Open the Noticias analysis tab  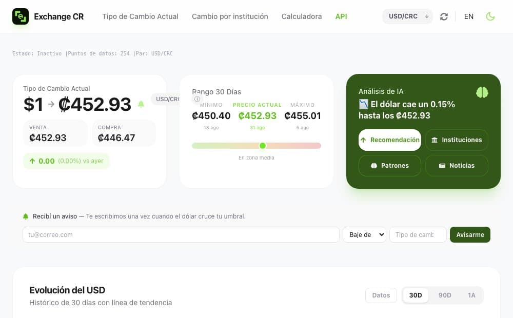457,166
